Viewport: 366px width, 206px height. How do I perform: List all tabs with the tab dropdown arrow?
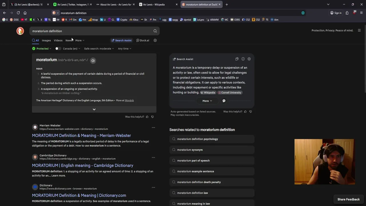pyautogui.click(x=328, y=4)
